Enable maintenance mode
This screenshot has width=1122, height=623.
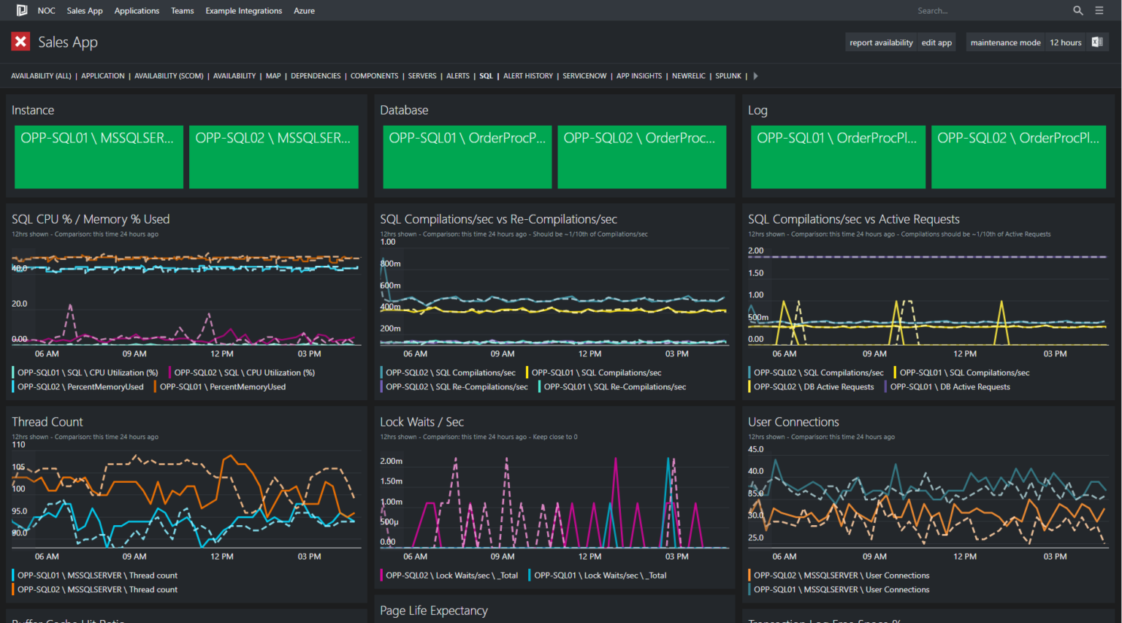(x=1005, y=42)
